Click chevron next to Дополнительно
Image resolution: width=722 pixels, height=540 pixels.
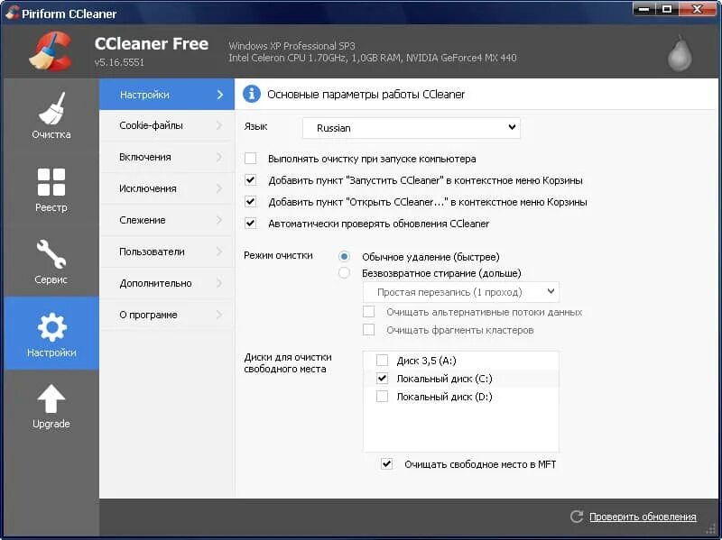tap(219, 283)
